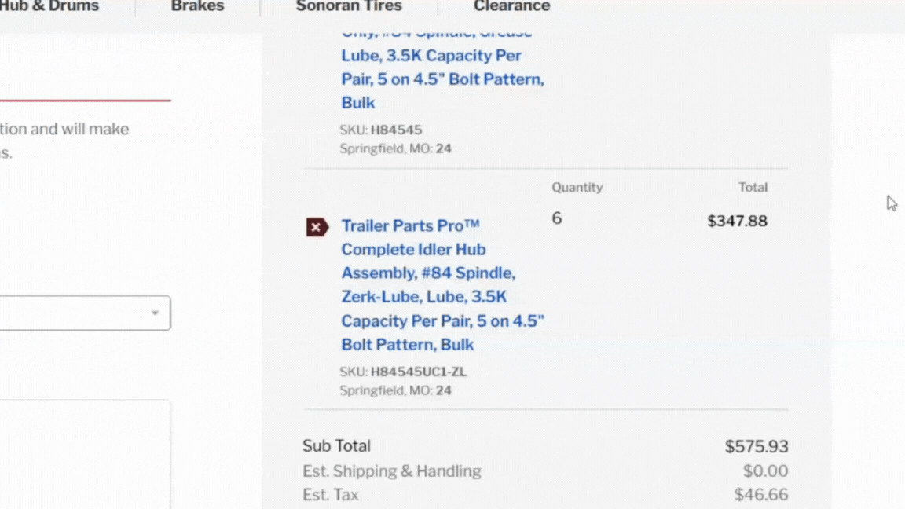Navigate to the Brakes menu
The height and width of the screenshot is (509, 905).
tap(196, 6)
